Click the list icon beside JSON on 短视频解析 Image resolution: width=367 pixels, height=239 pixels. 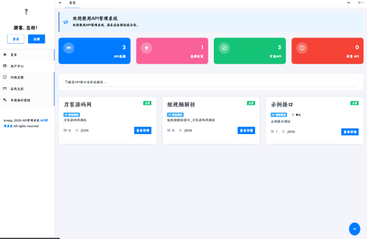point(181,130)
